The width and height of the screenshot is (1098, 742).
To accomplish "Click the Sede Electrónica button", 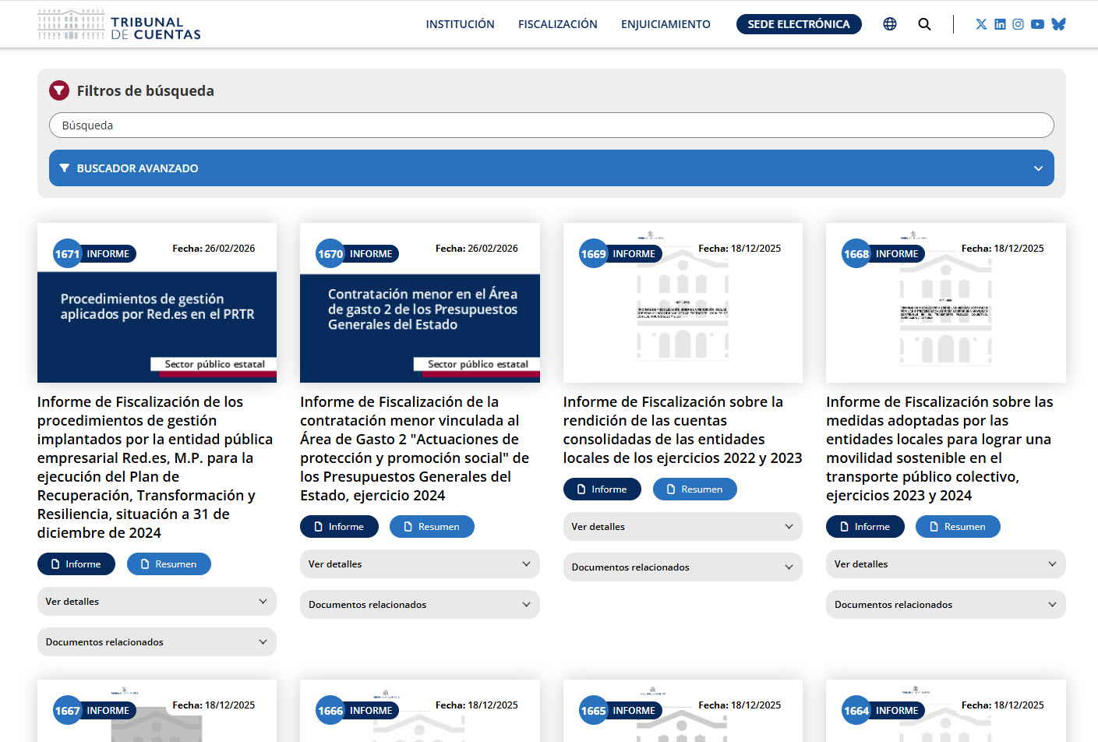I will [x=798, y=24].
